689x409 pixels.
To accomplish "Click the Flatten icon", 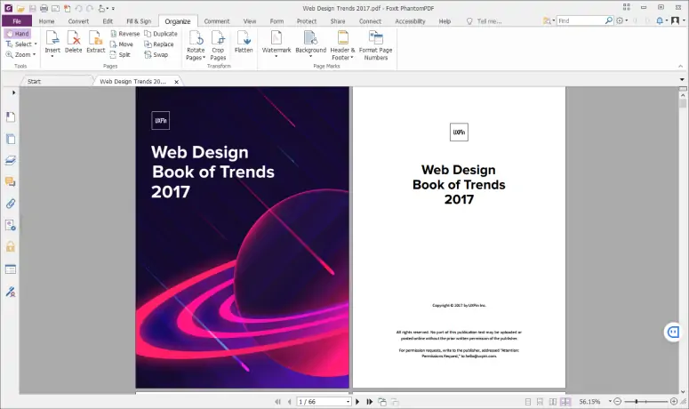I will [x=243, y=41].
